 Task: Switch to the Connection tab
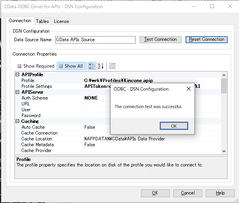20,21
